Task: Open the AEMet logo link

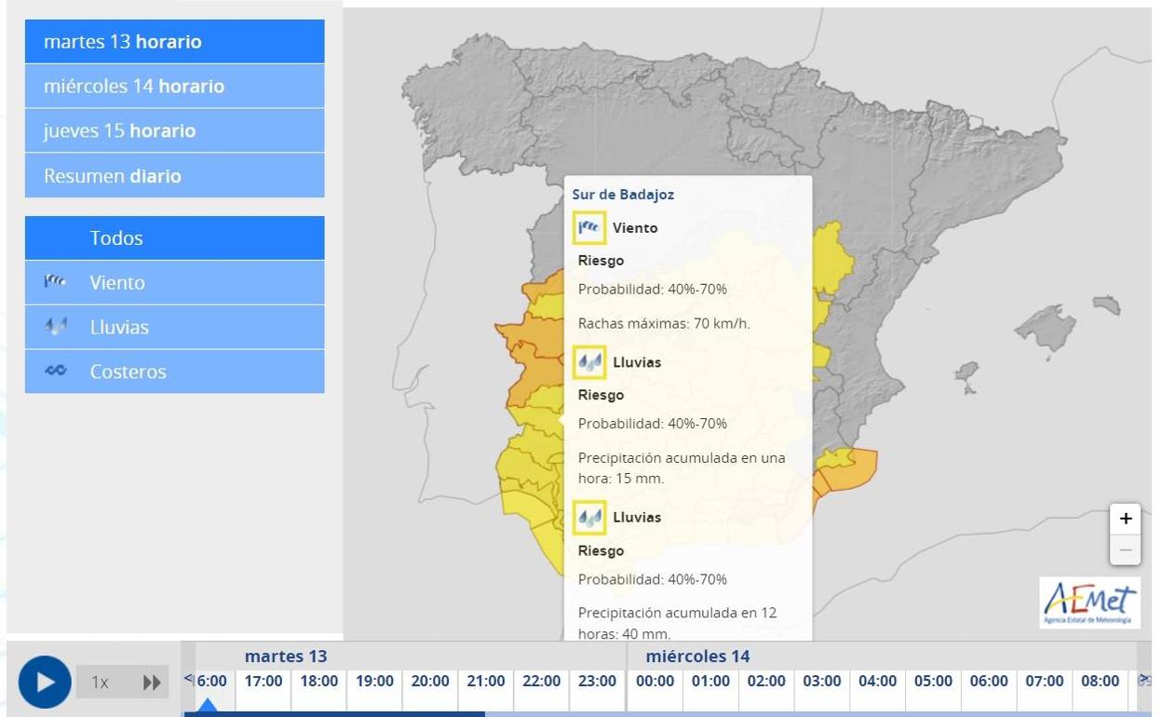Action: click(x=1089, y=602)
